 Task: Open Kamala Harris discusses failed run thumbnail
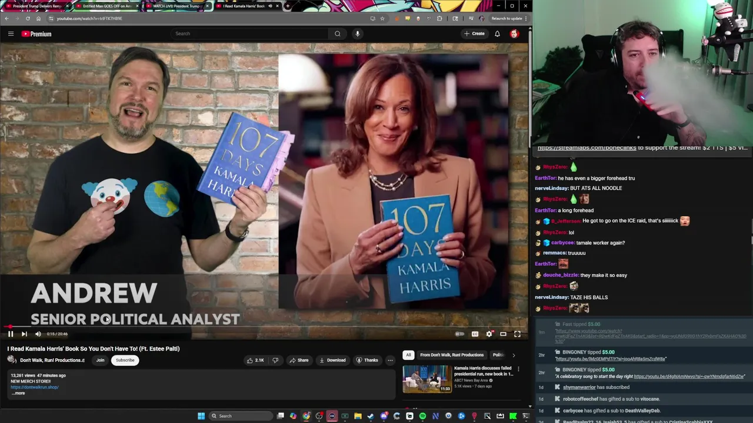click(x=427, y=379)
